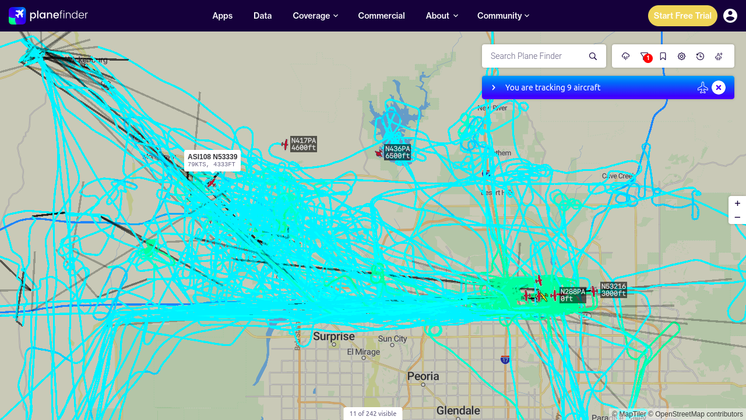Click the add aircraft plane-plus icon

click(x=719, y=56)
